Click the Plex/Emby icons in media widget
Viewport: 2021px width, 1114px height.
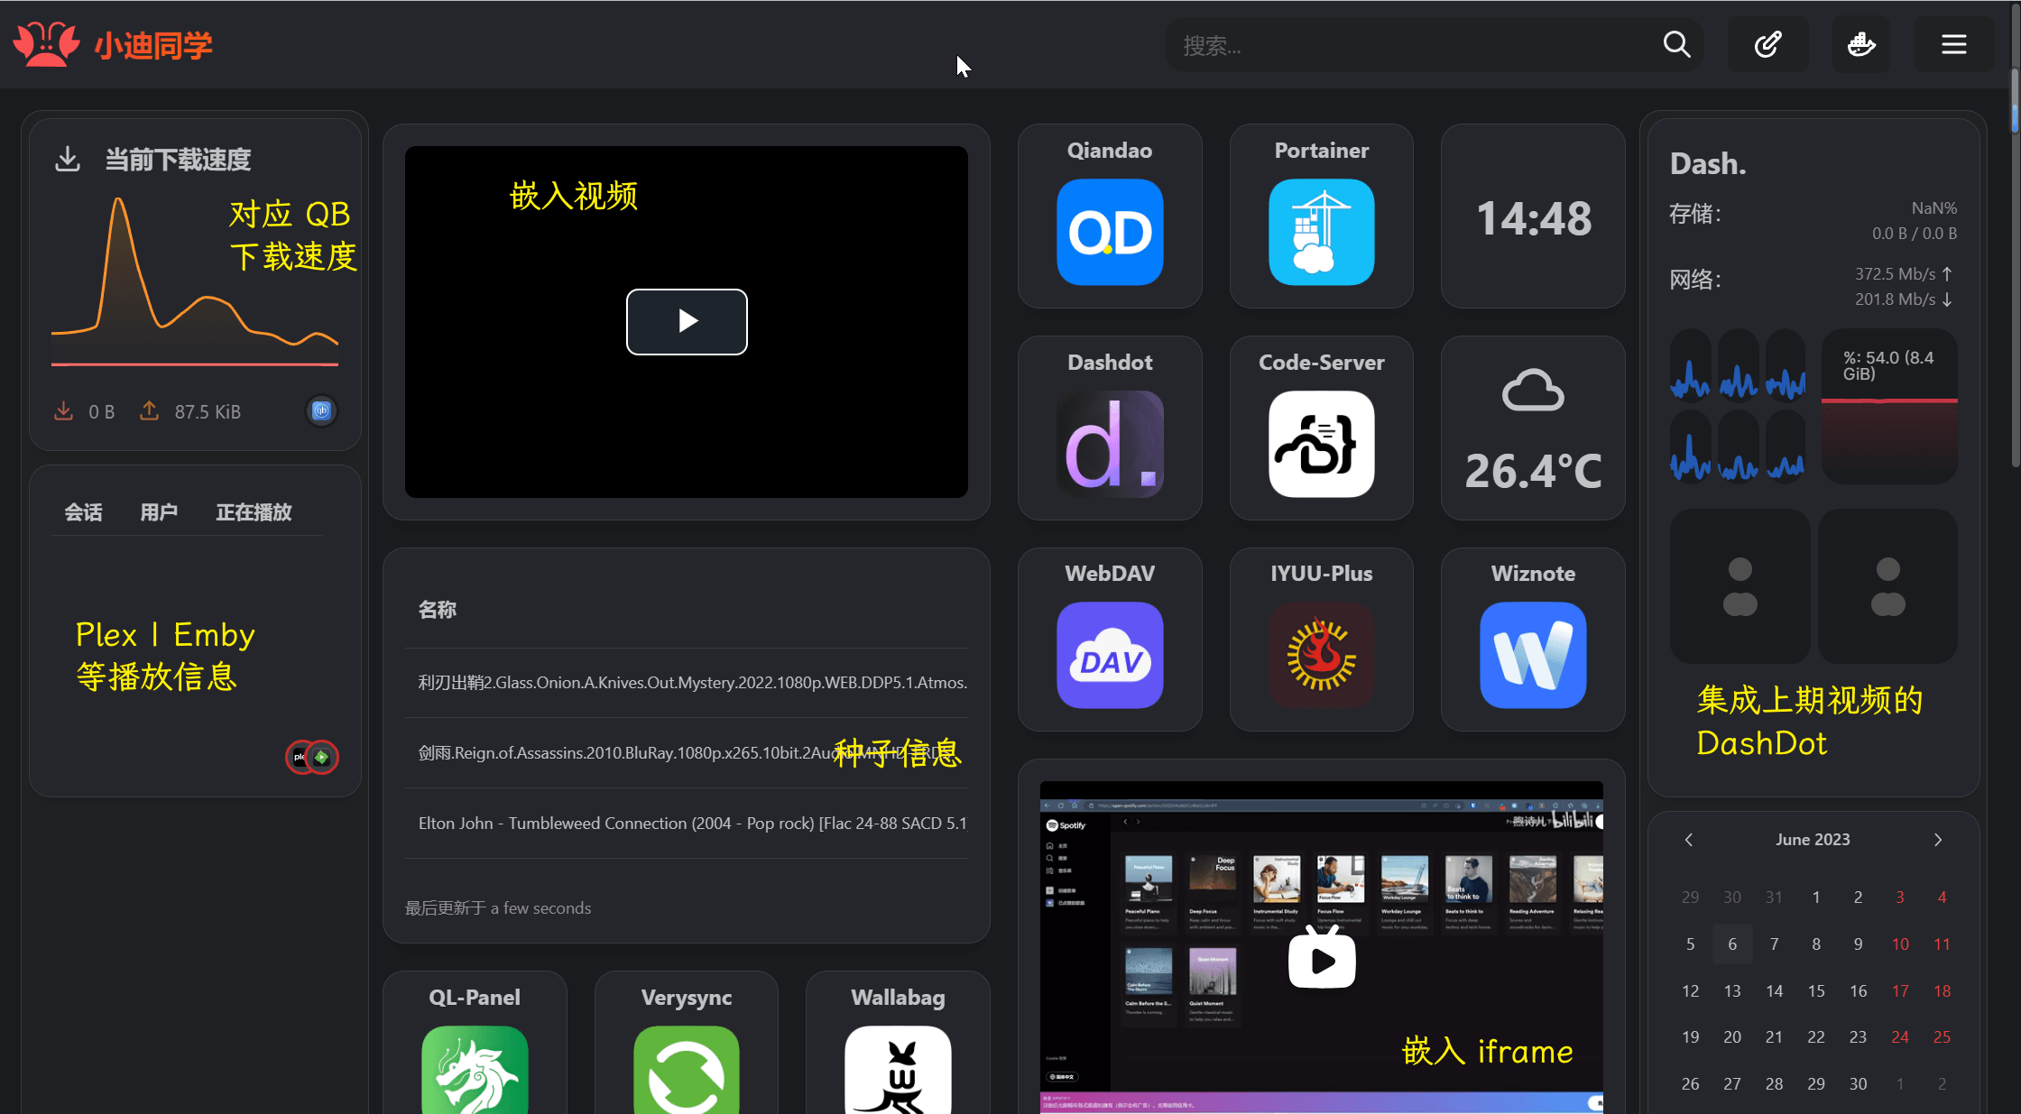(312, 757)
